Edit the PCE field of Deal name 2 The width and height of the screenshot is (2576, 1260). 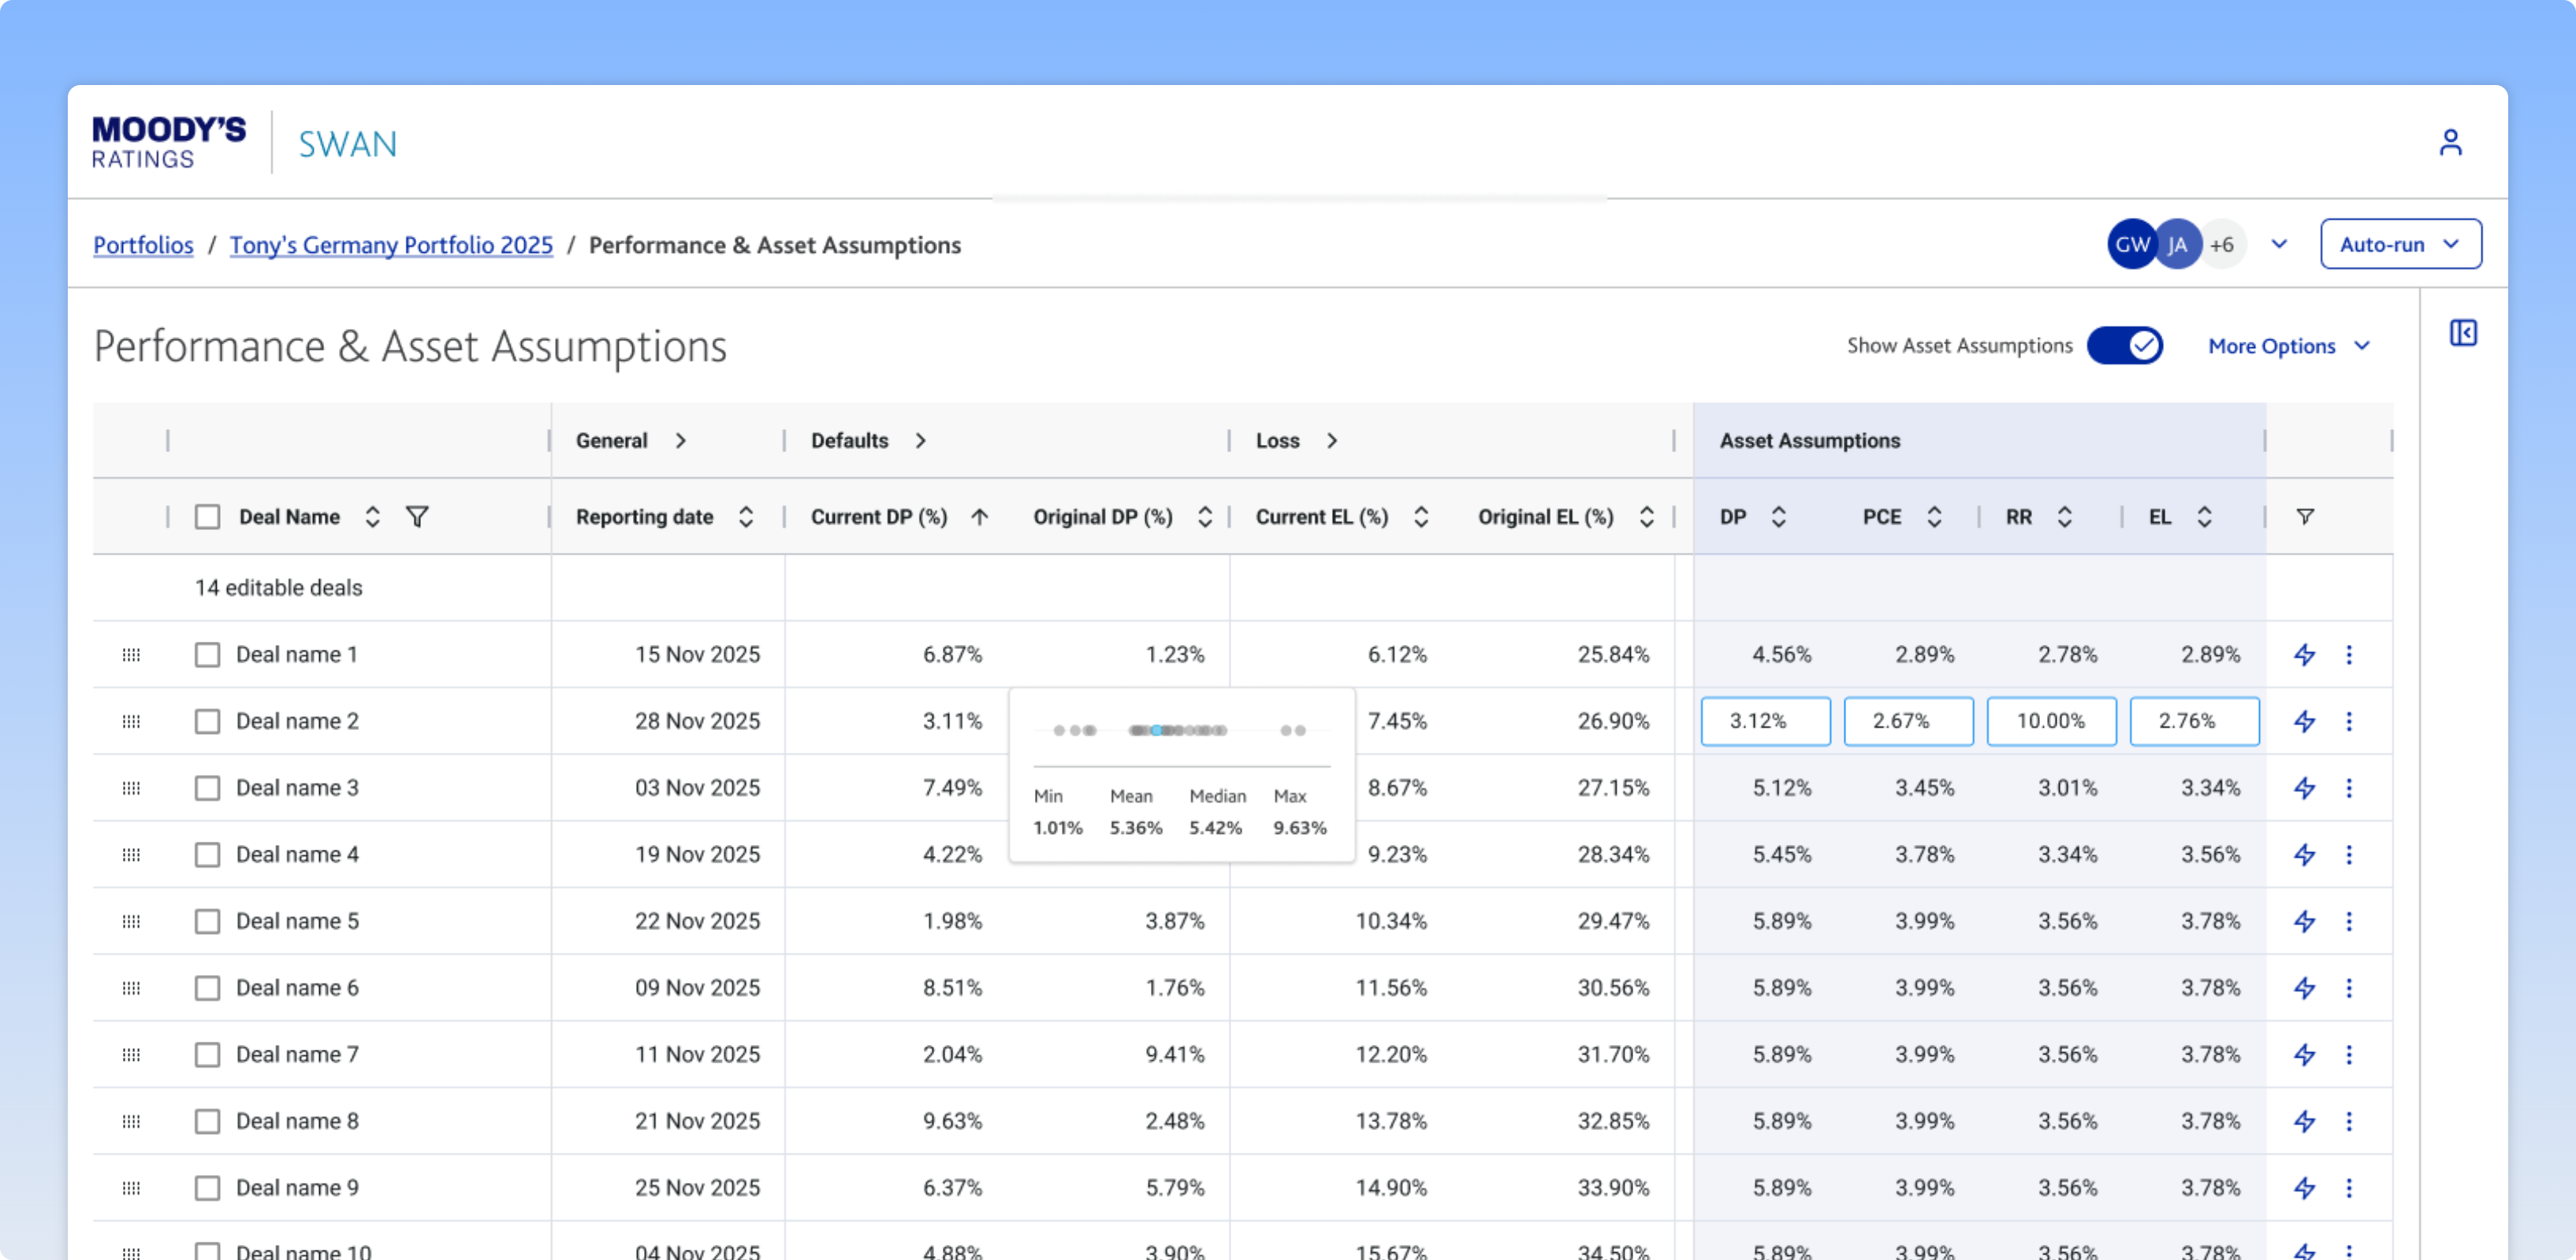pos(1908,721)
